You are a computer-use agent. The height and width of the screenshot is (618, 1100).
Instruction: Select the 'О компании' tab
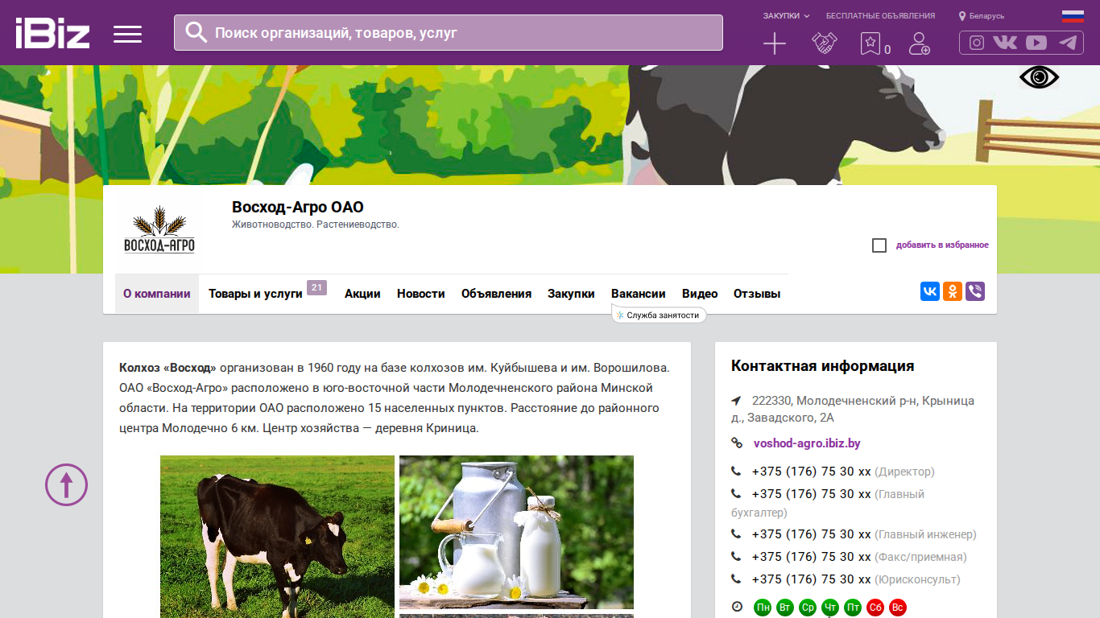click(157, 294)
